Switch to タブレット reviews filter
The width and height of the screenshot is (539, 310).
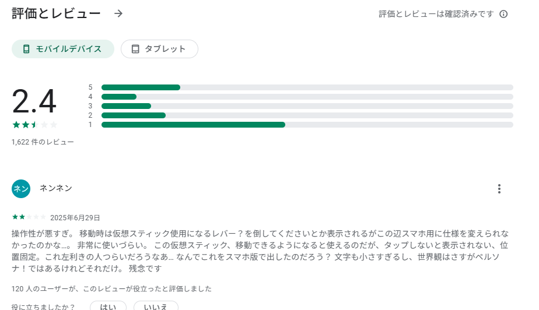pos(159,49)
